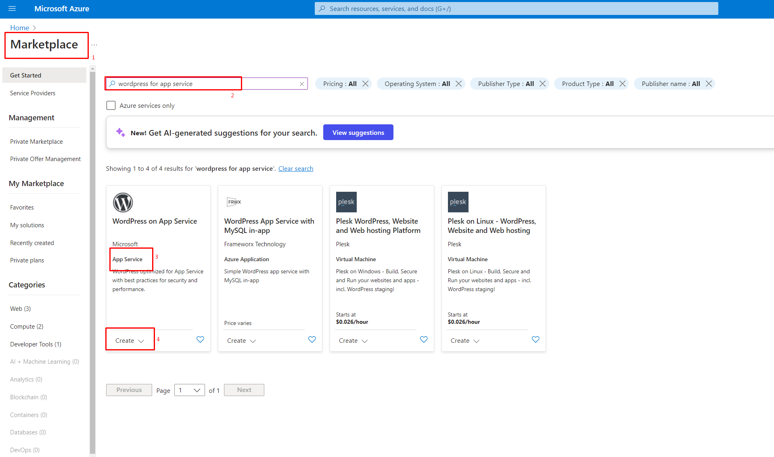Click the global Azure search field
774x457 pixels.
[x=516, y=8]
